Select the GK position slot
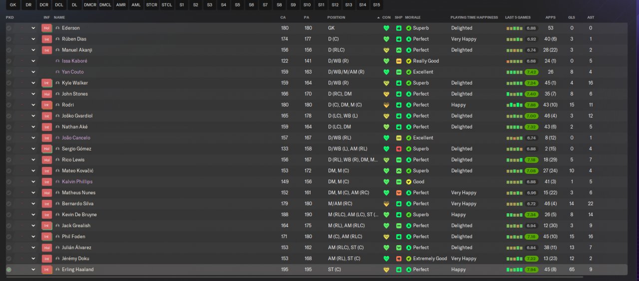The width and height of the screenshot is (639, 281). click(x=13, y=5)
